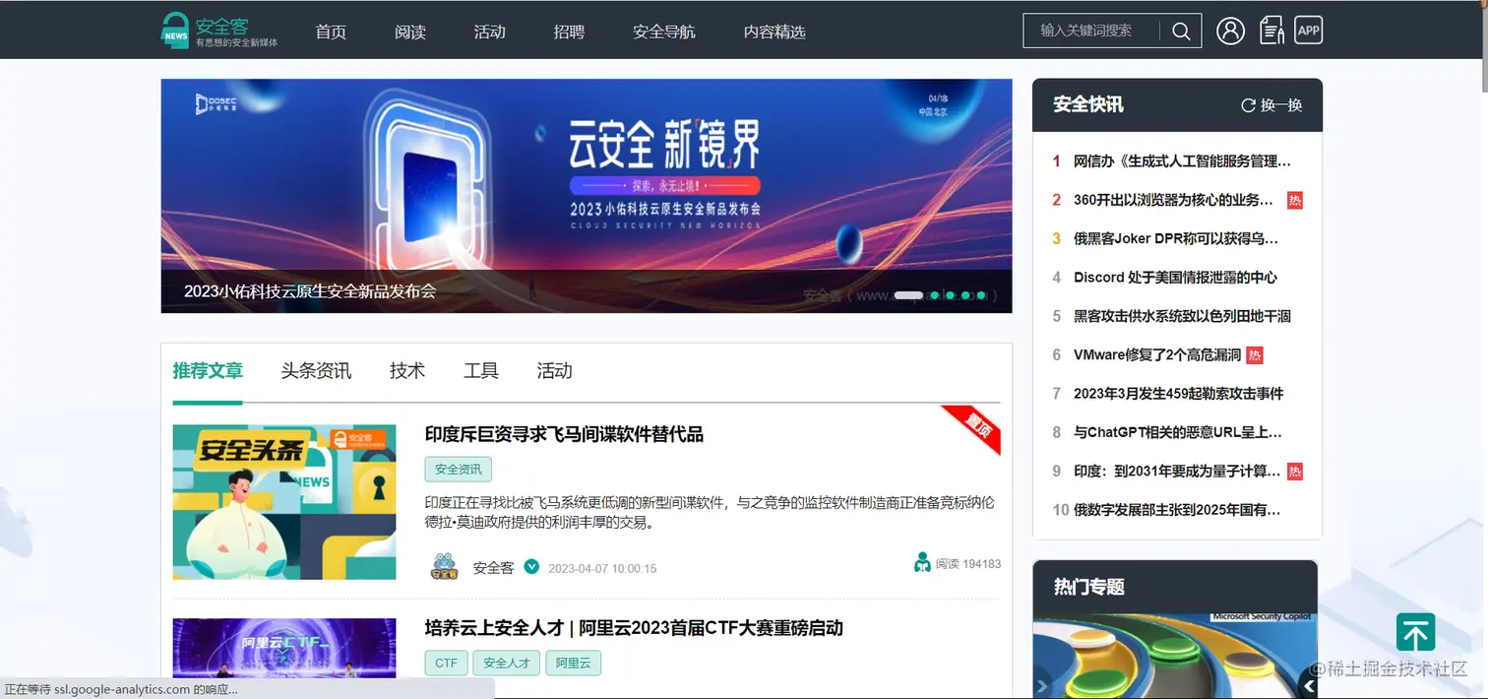
Task: Click the CTF tag
Action: (x=447, y=663)
